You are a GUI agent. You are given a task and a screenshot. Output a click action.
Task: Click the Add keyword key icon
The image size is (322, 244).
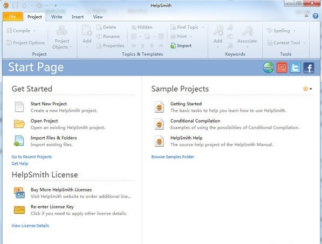(218, 30)
